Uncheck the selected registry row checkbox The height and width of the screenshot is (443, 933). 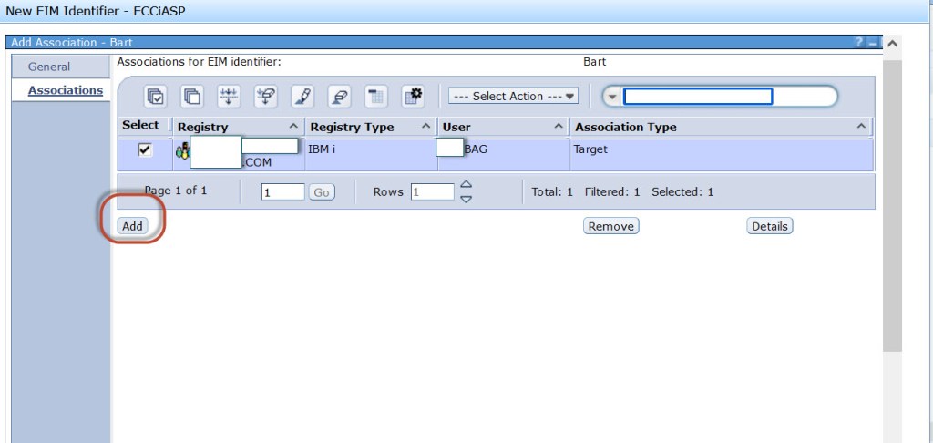click(145, 150)
